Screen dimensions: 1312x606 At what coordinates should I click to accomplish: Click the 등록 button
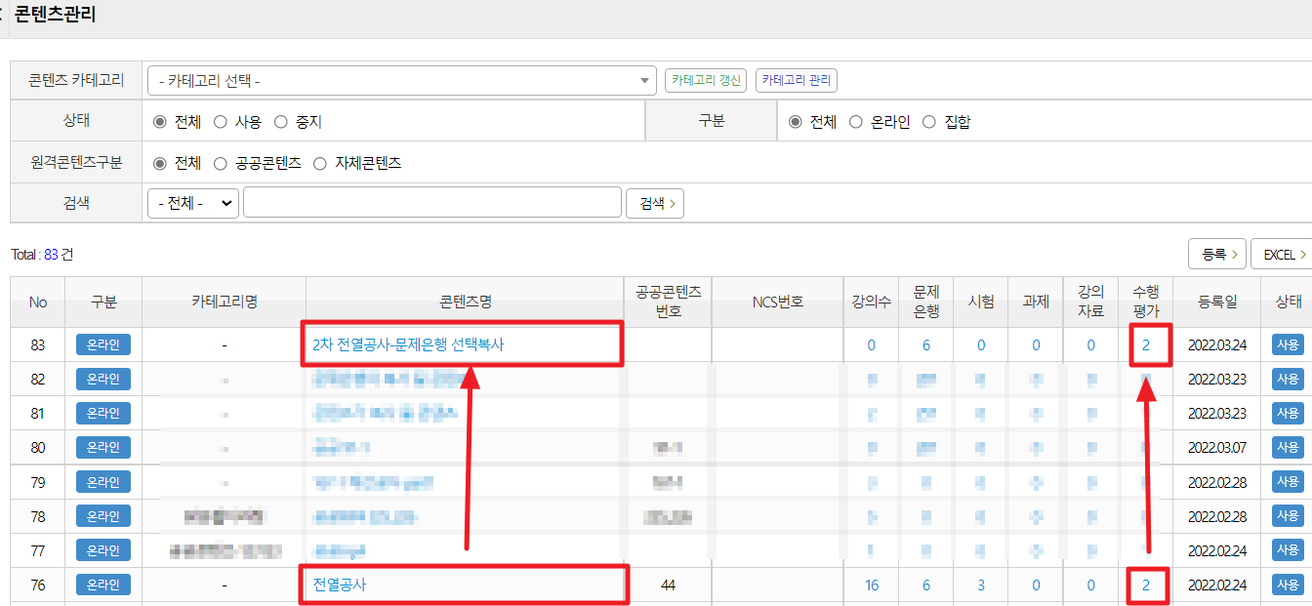click(x=1216, y=254)
